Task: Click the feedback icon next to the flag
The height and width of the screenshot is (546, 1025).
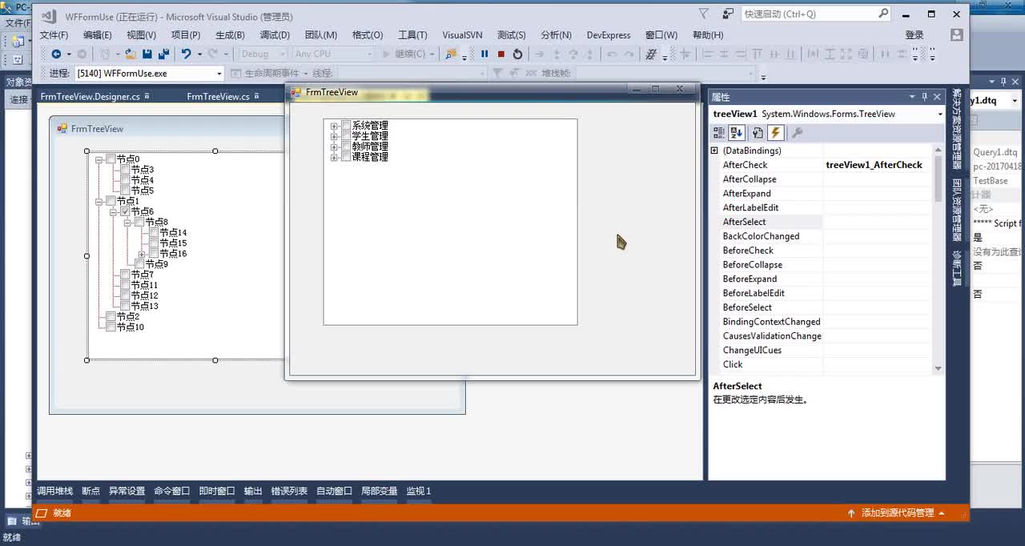Action: tap(728, 14)
